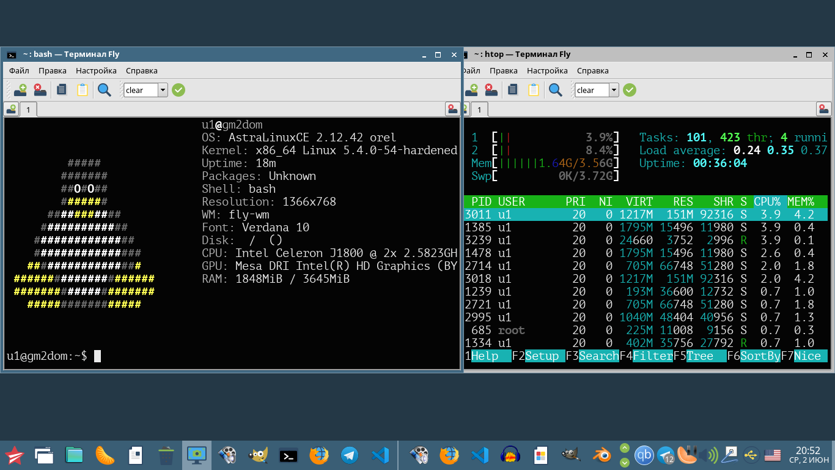Open search with the magnifier in the htop window
This screenshot has width=835, height=470.
tap(556, 90)
